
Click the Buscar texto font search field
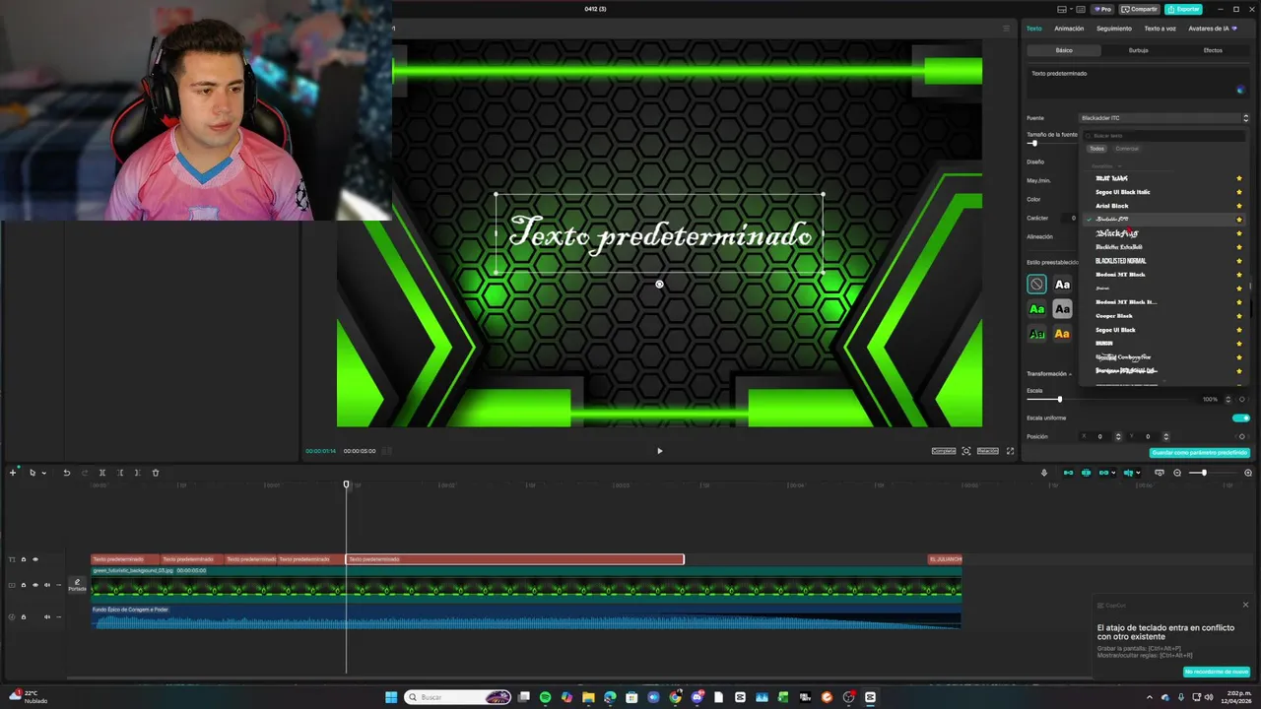click(1162, 136)
